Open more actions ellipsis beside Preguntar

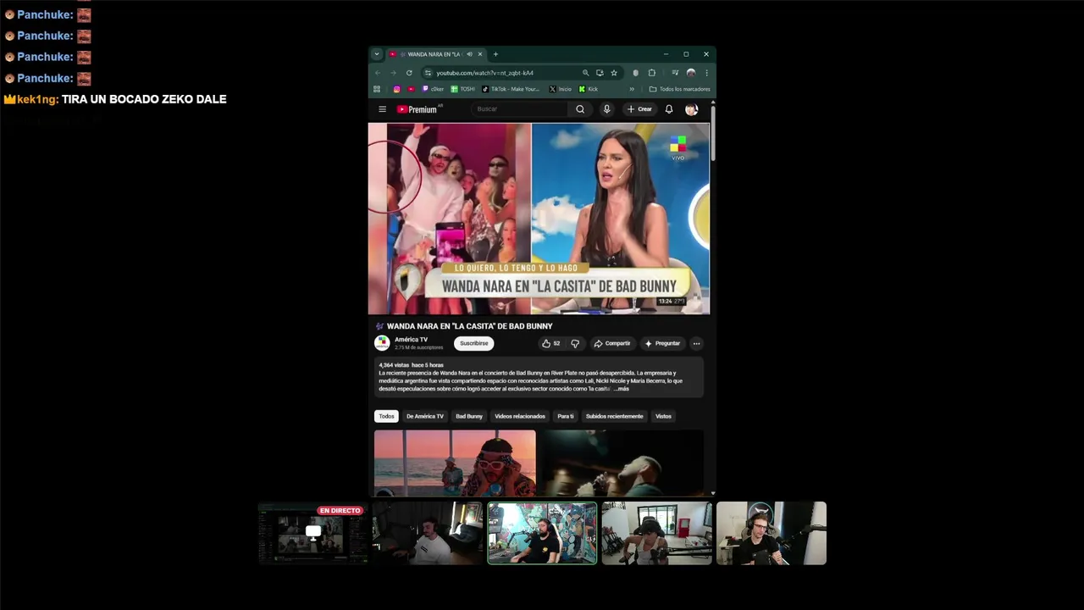(x=696, y=343)
